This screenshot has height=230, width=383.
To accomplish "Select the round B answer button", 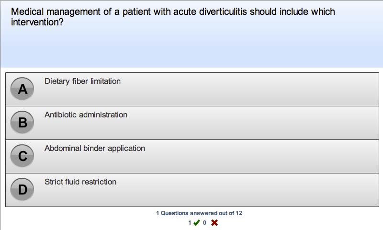I will click(23, 123).
